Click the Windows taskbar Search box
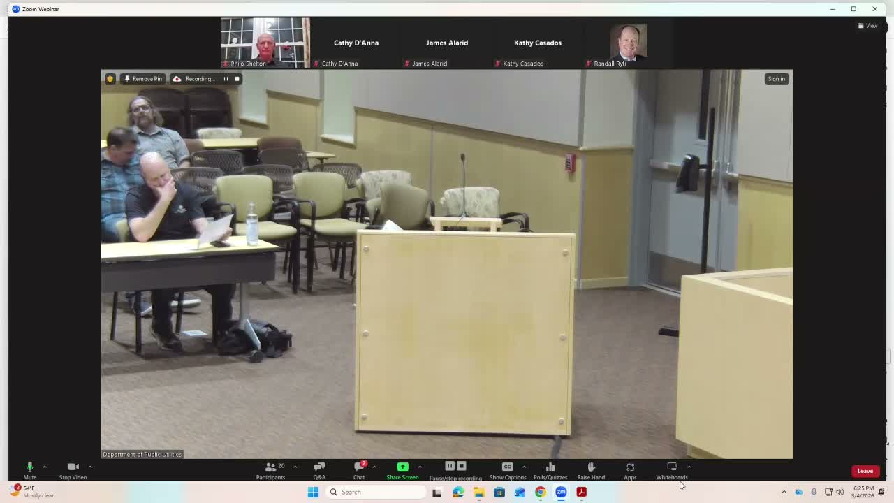 [x=377, y=492]
